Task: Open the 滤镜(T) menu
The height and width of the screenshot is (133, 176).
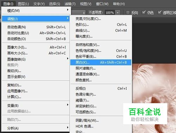Action: pyautogui.click(x=70, y=4)
